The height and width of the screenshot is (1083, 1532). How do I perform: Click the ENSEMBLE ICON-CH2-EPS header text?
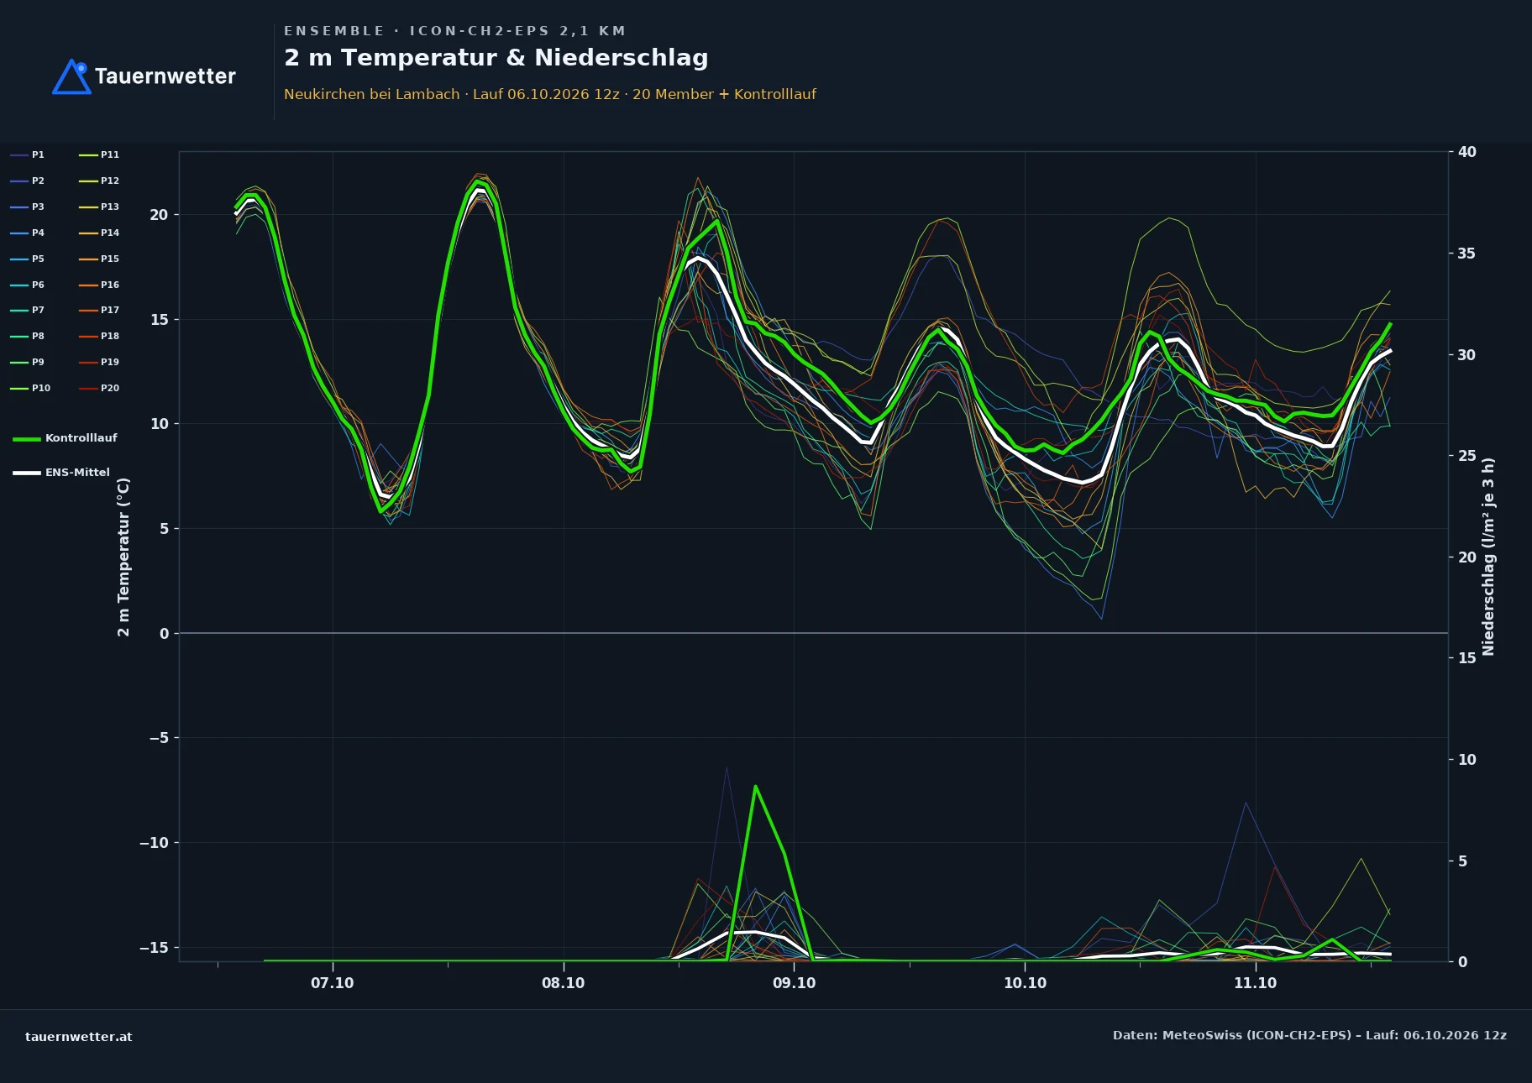pos(455,31)
